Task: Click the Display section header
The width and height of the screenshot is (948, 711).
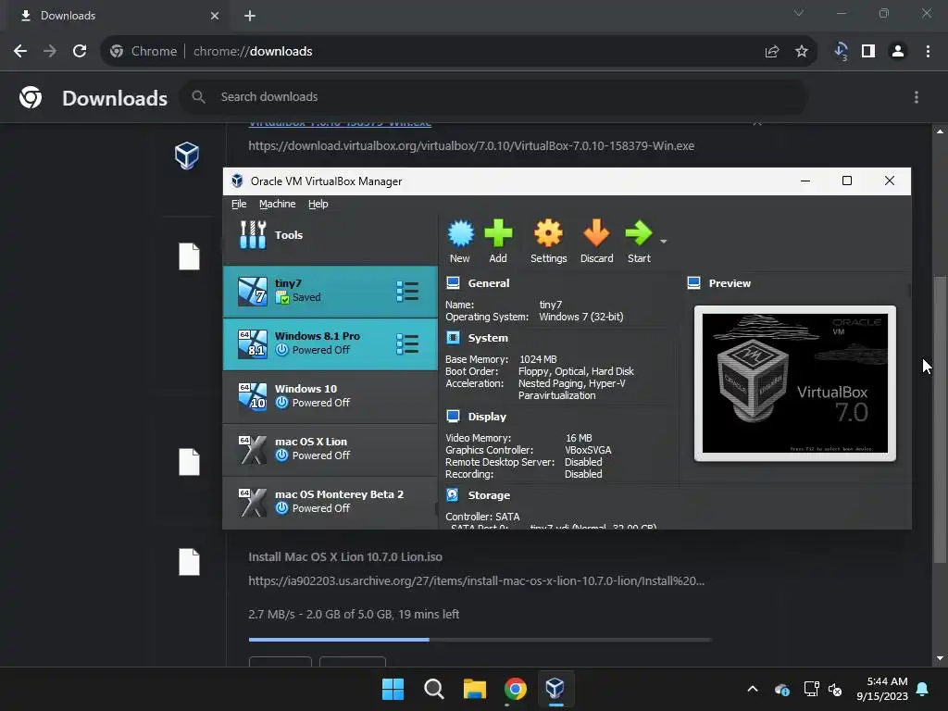Action: [x=487, y=417]
